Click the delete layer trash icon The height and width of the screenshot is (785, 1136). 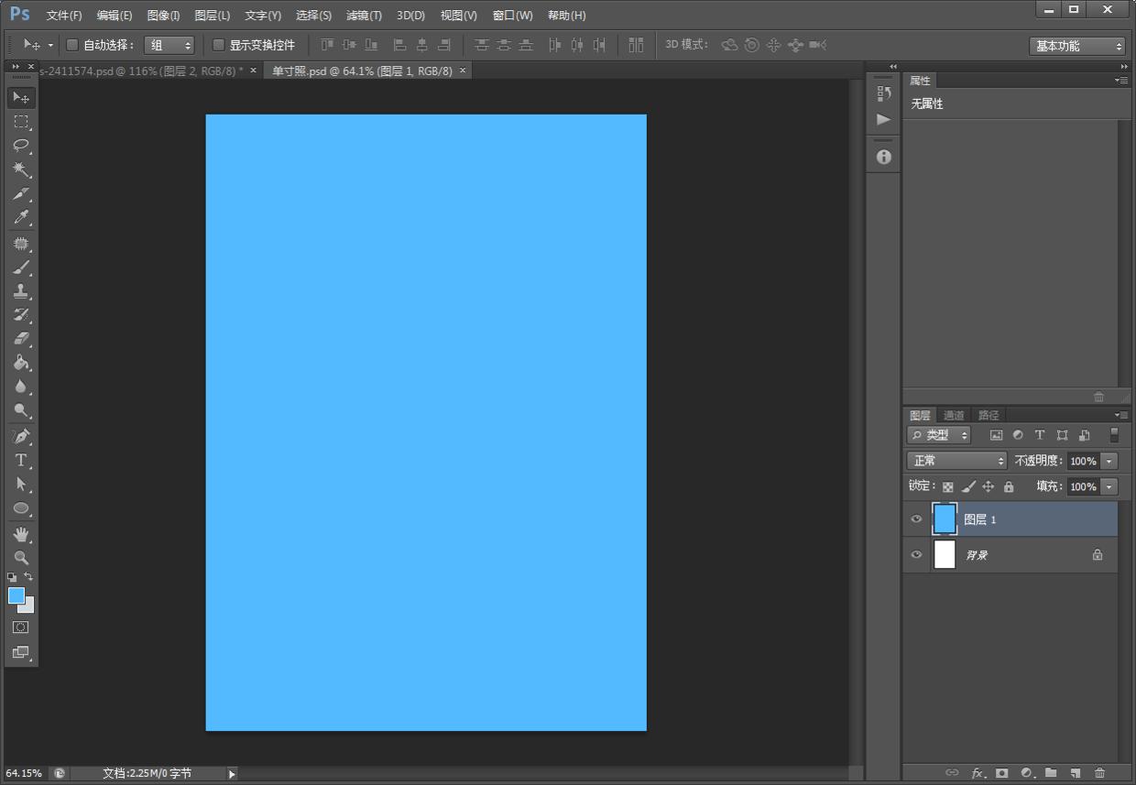tap(1099, 773)
